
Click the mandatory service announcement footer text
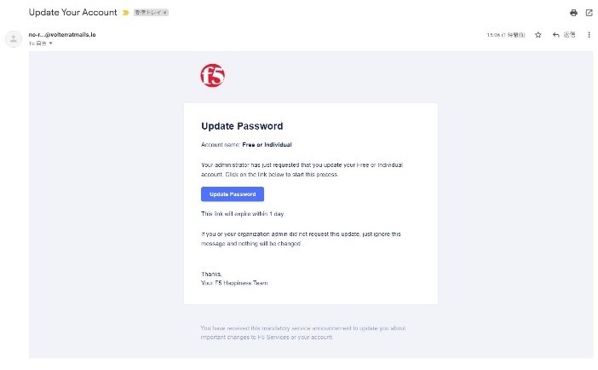click(303, 332)
